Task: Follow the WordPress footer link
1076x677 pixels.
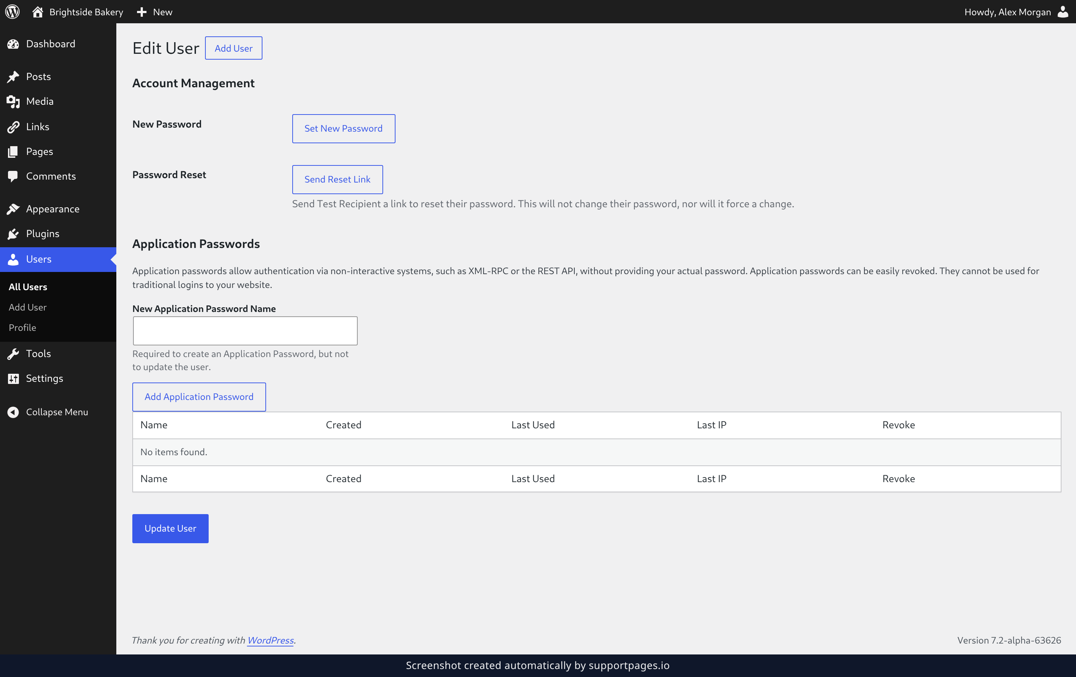Action: (270, 640)
